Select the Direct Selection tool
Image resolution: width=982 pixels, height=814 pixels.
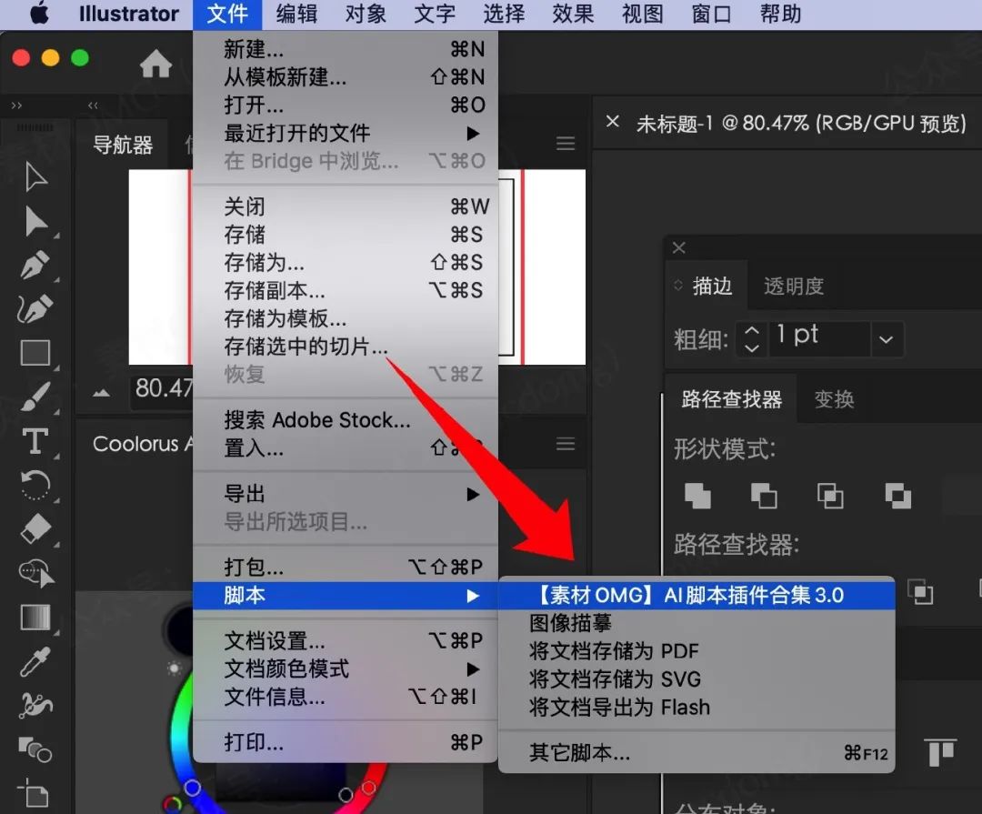[x=36, y=220]
